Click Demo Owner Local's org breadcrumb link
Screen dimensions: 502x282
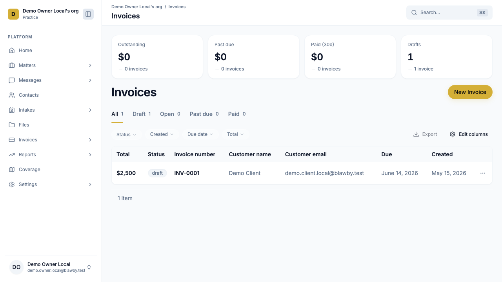(x=137, y=7)
